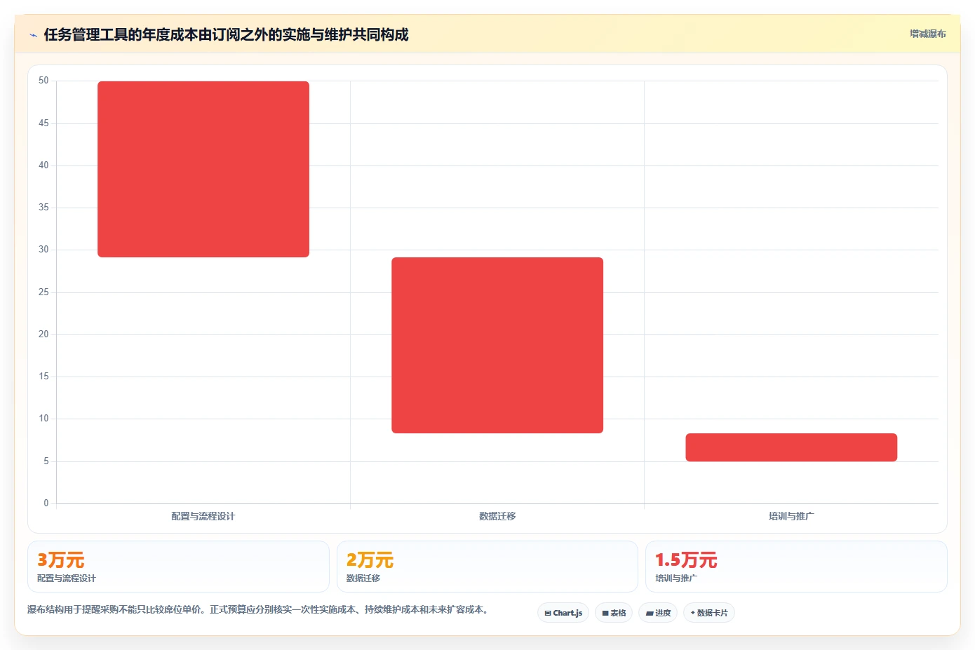Click the chart title heading text
975x650 pixels.
(226, 34)
